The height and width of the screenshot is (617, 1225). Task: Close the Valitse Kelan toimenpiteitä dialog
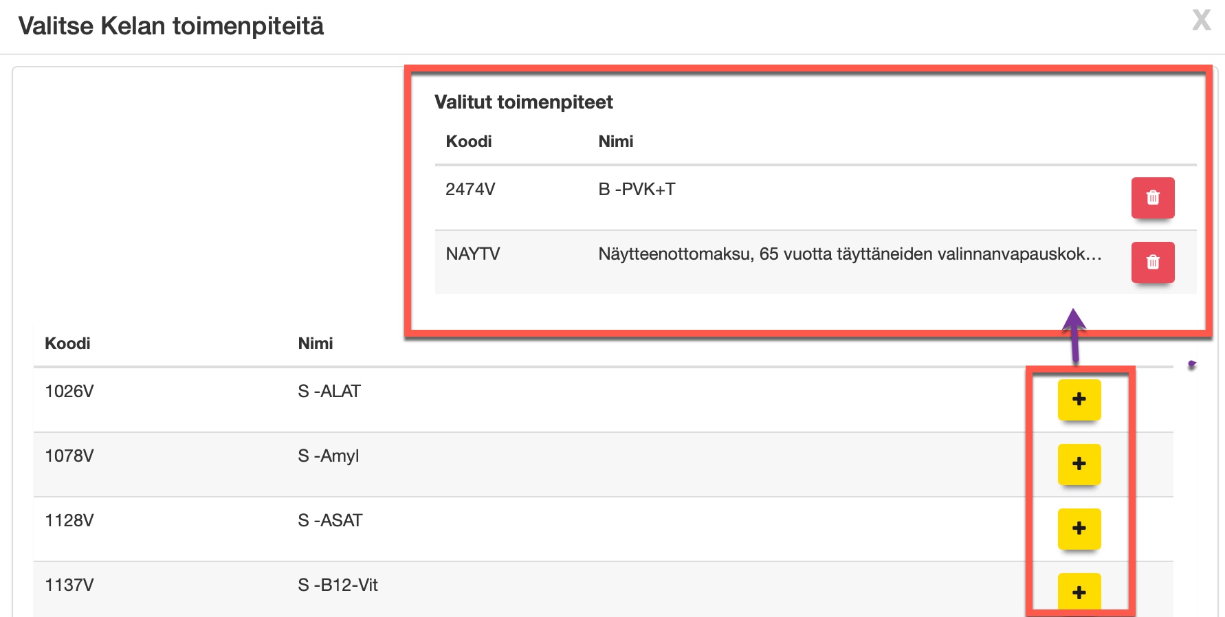pos(1202,20)
